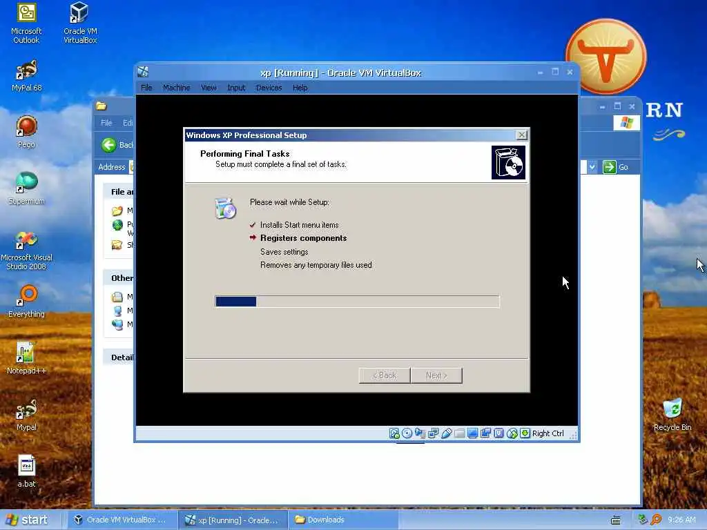Open the Input menu in VirtualBox
This screenshot has width=707, height=530.
click(236, 88)
